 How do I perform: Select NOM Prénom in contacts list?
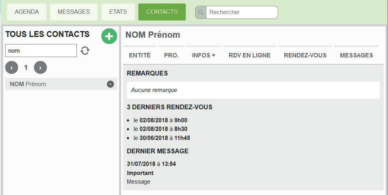tap(55, 84)
